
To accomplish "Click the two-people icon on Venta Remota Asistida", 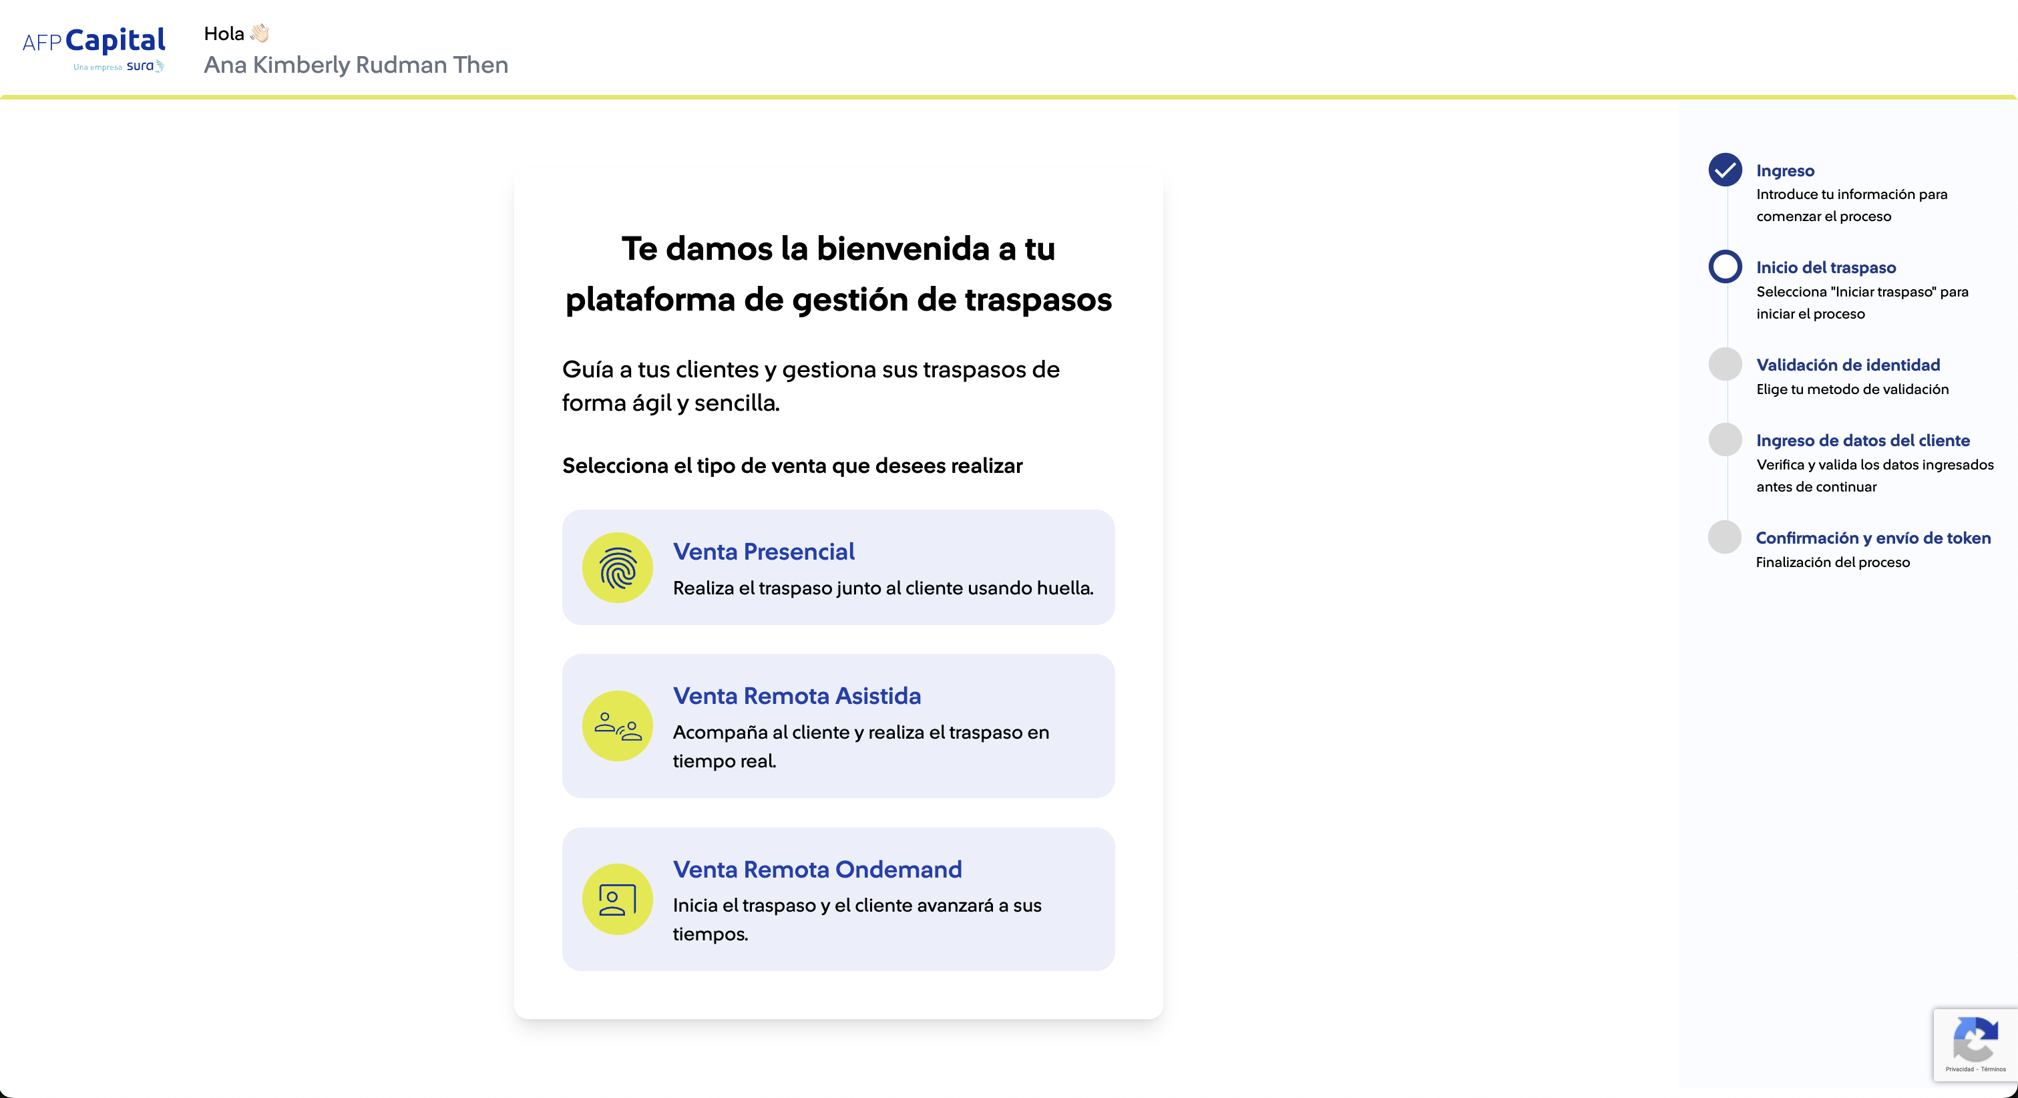I will coord(618,727).
